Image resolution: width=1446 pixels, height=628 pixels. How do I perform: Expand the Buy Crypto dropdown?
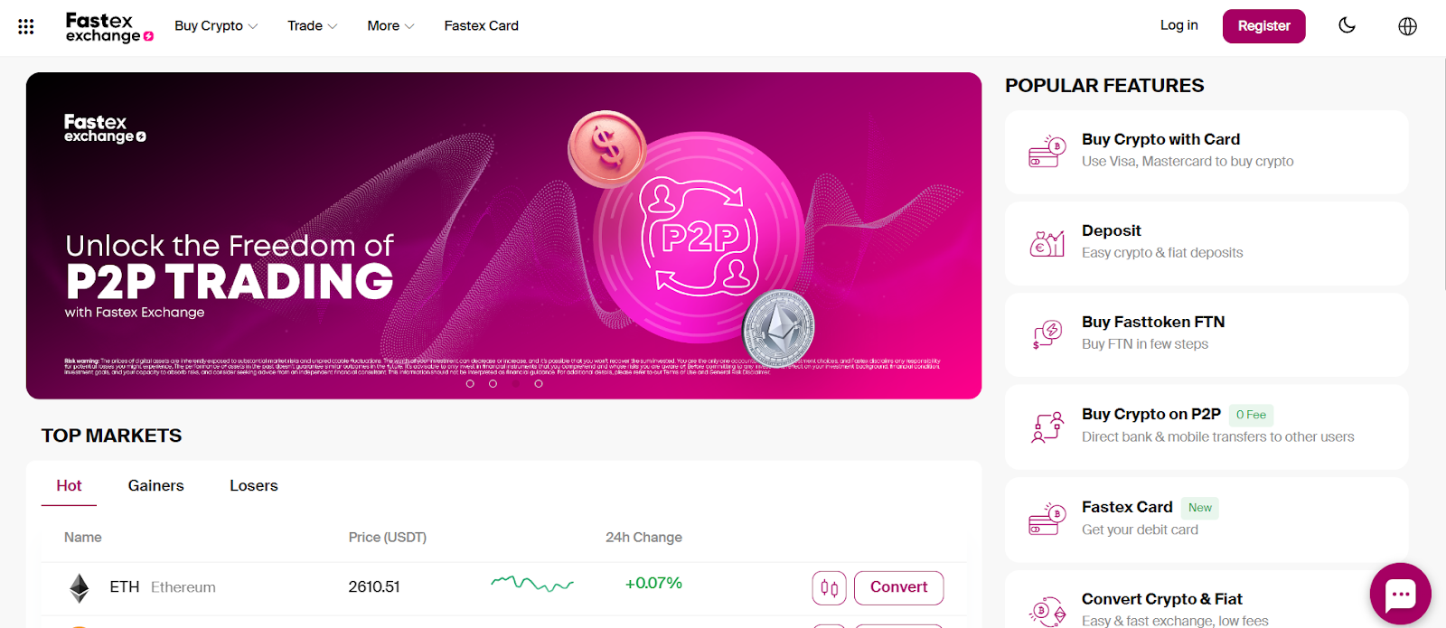pos(216,26)
